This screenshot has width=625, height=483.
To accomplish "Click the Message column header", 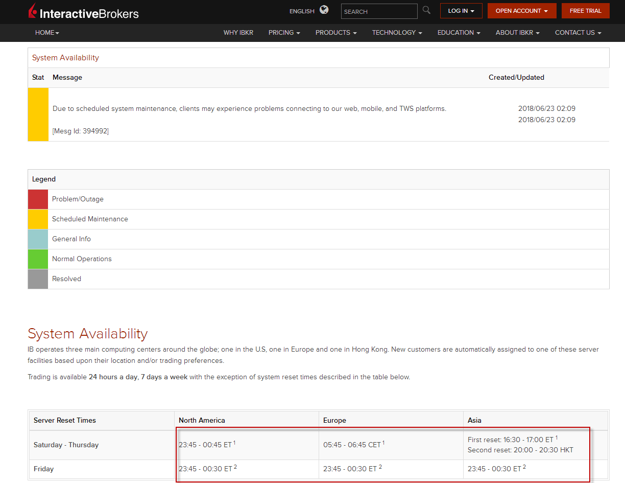I will click(67, 78).
